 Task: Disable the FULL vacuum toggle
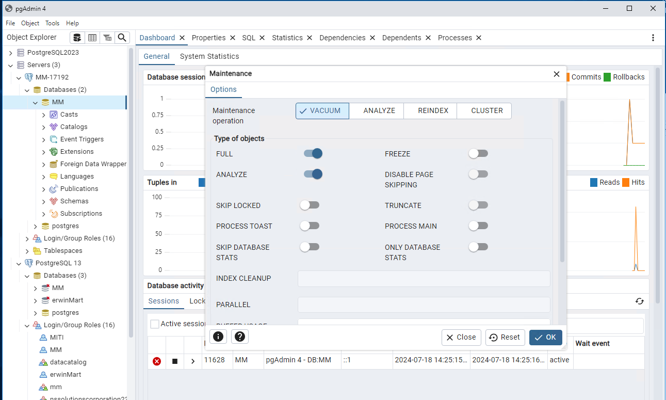(313, 154)
